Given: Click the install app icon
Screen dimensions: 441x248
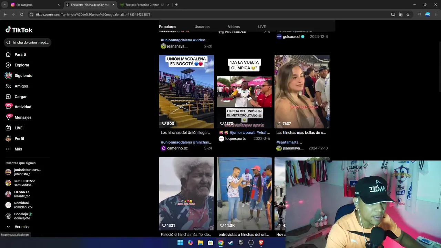Looking at the screenshot, I should click(393, 14).
